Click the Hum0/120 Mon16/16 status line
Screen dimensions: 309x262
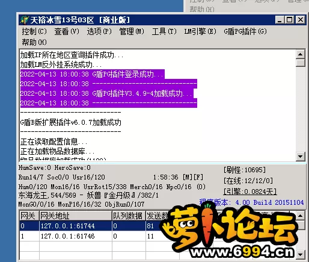click(112, 187)
